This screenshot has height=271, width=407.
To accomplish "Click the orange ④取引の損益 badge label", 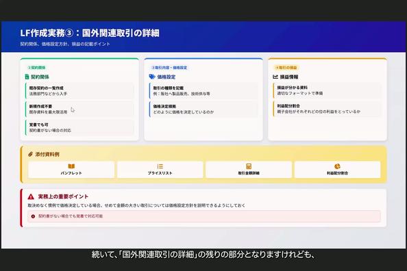I will 286,68.
